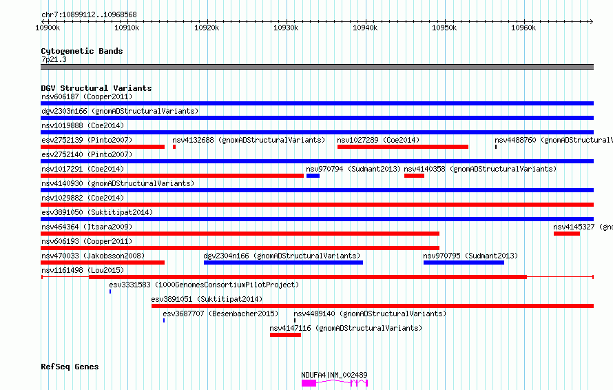Select the nsv4132688 gnomAD variant label
613x390 pixels.
[x=249, y=140]
